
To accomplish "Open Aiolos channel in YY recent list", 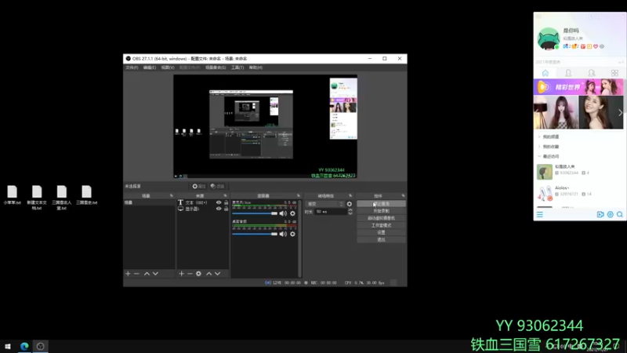I will 579,193.
